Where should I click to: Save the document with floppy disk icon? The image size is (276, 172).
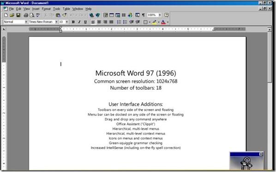tap(18, 15)
